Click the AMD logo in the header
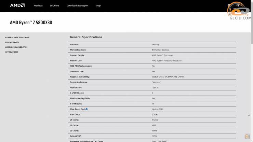 pyautogui.click(x=17, y=5)
